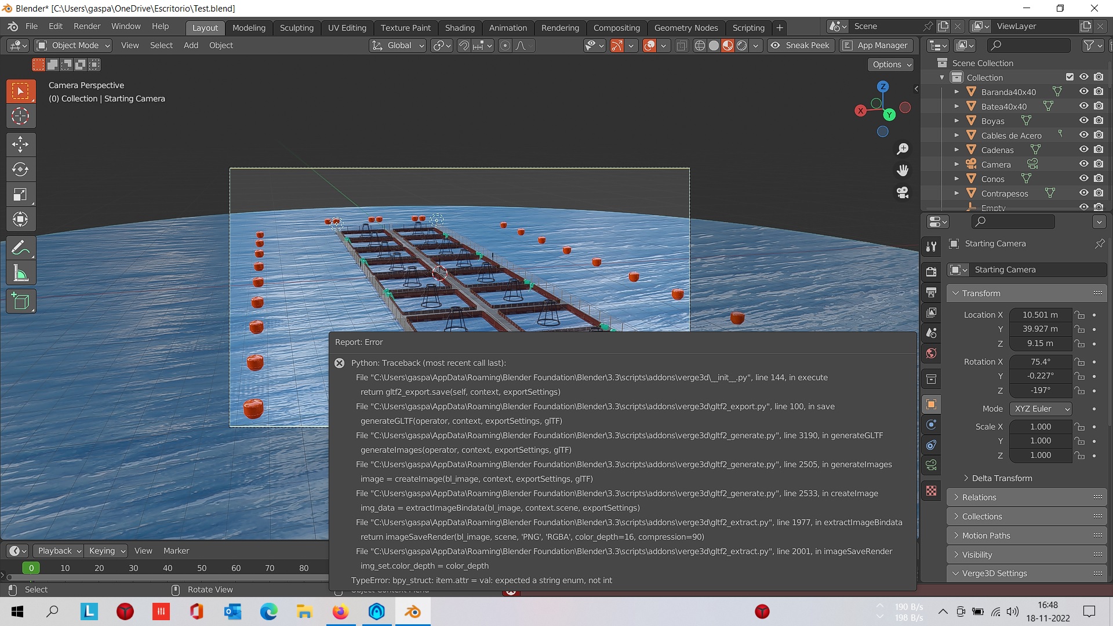Click the Location Z value field

1040,343
